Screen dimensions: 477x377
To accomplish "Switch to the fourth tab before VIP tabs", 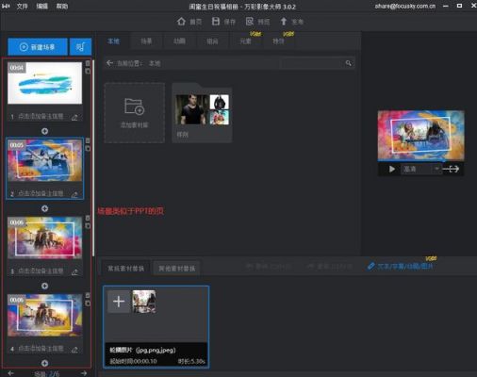I will (212, 41).
